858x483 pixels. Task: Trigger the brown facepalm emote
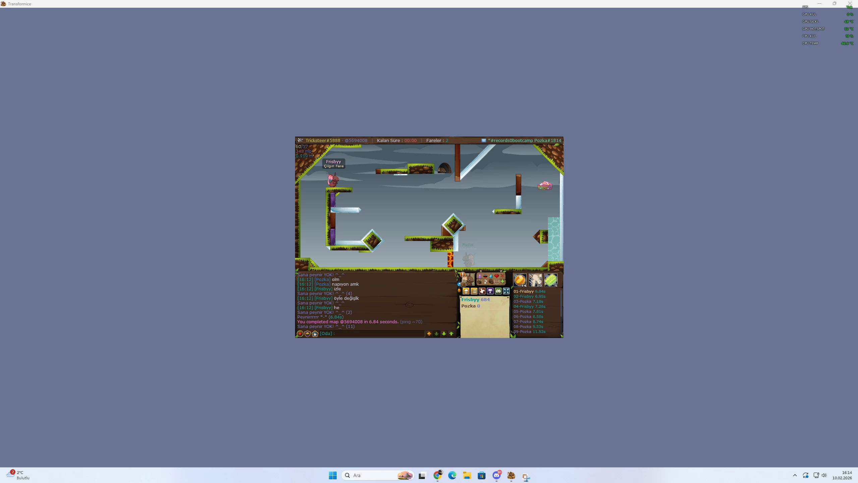click(491, 282)
